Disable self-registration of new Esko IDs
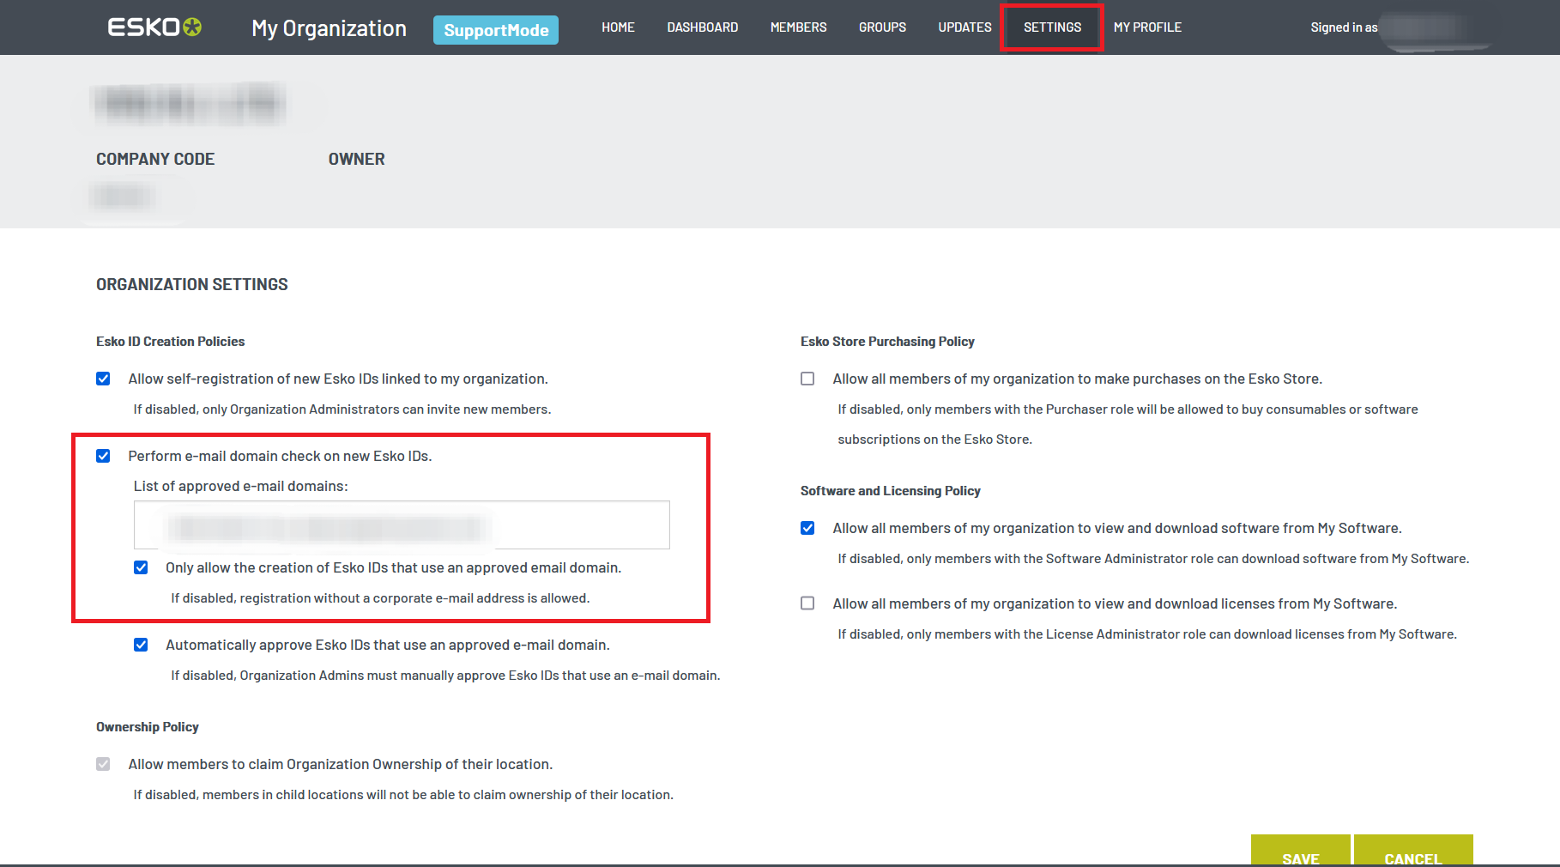 point(103,379)
